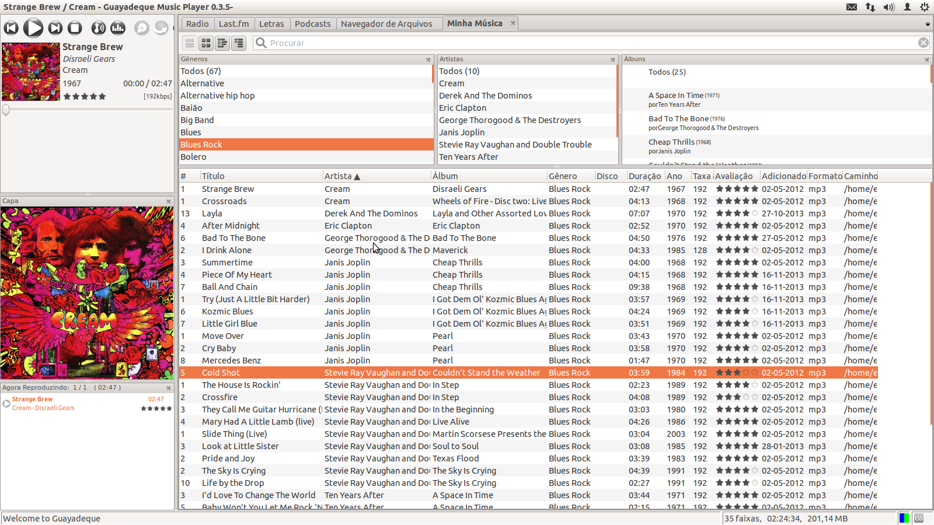Open the network connections indicator

pos(870,7)
